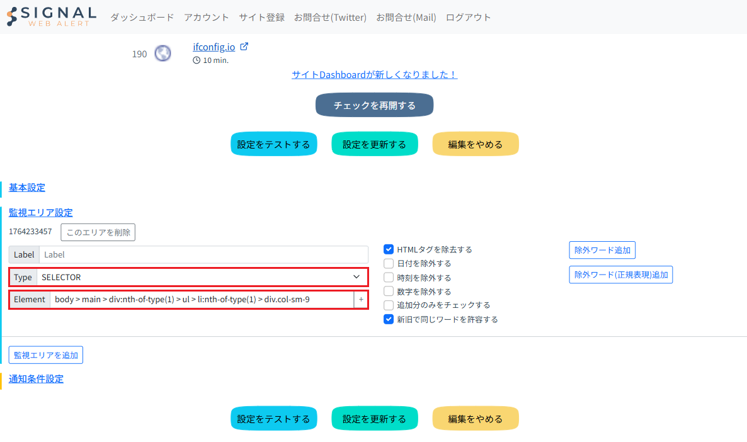Click the Label input field
Viewport: 747px width, 442px height.
pos(203,254)
